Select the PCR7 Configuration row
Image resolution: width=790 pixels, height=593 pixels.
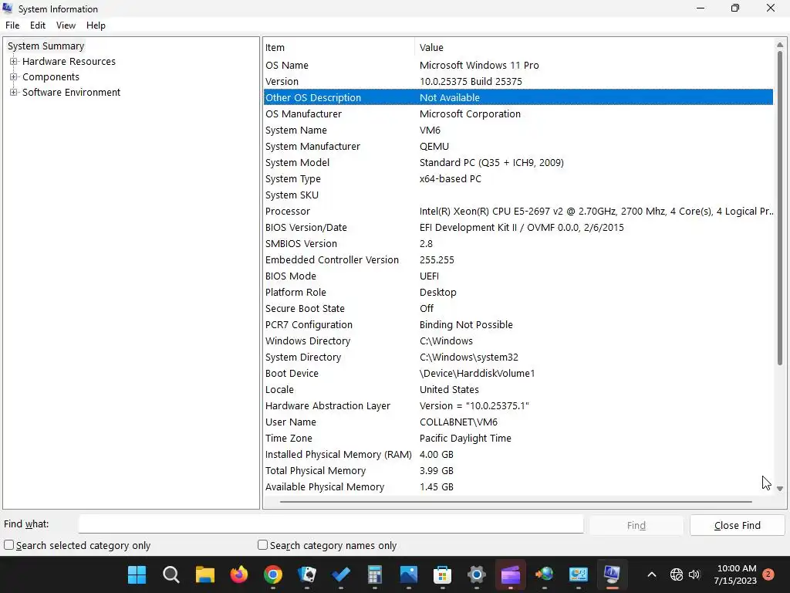click(518, 325)
